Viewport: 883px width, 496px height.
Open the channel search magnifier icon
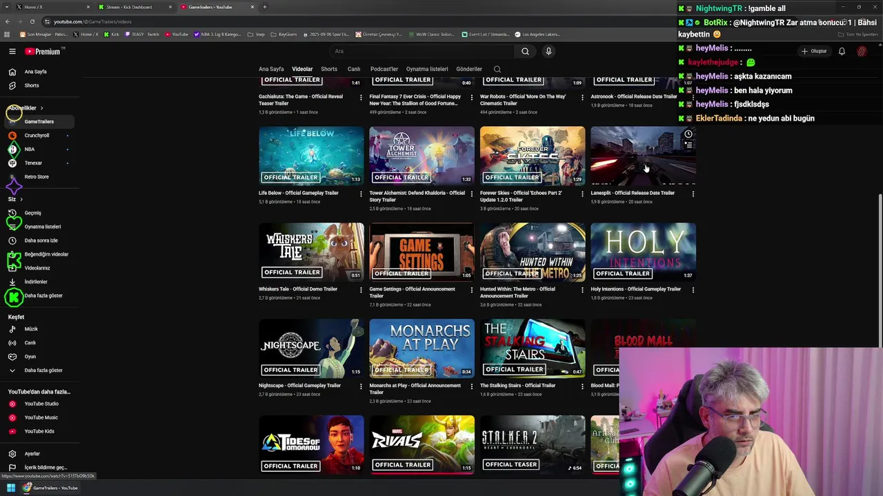(497, 69)
